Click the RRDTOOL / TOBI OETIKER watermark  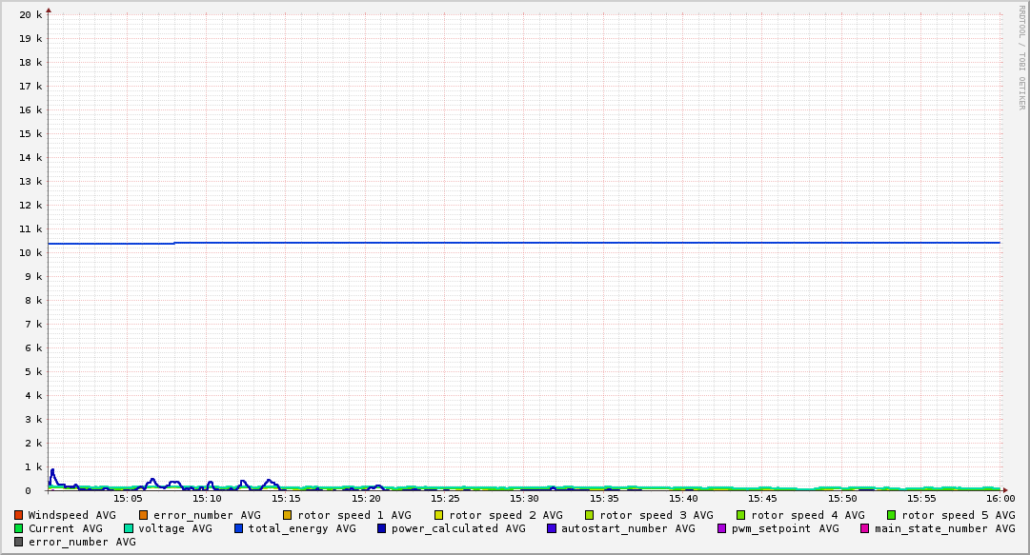[1021, 57]
